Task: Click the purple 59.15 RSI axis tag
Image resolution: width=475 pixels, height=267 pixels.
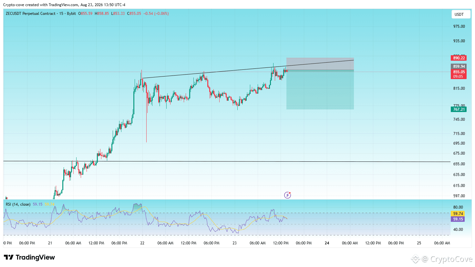Action: click(x=458, y=219)
